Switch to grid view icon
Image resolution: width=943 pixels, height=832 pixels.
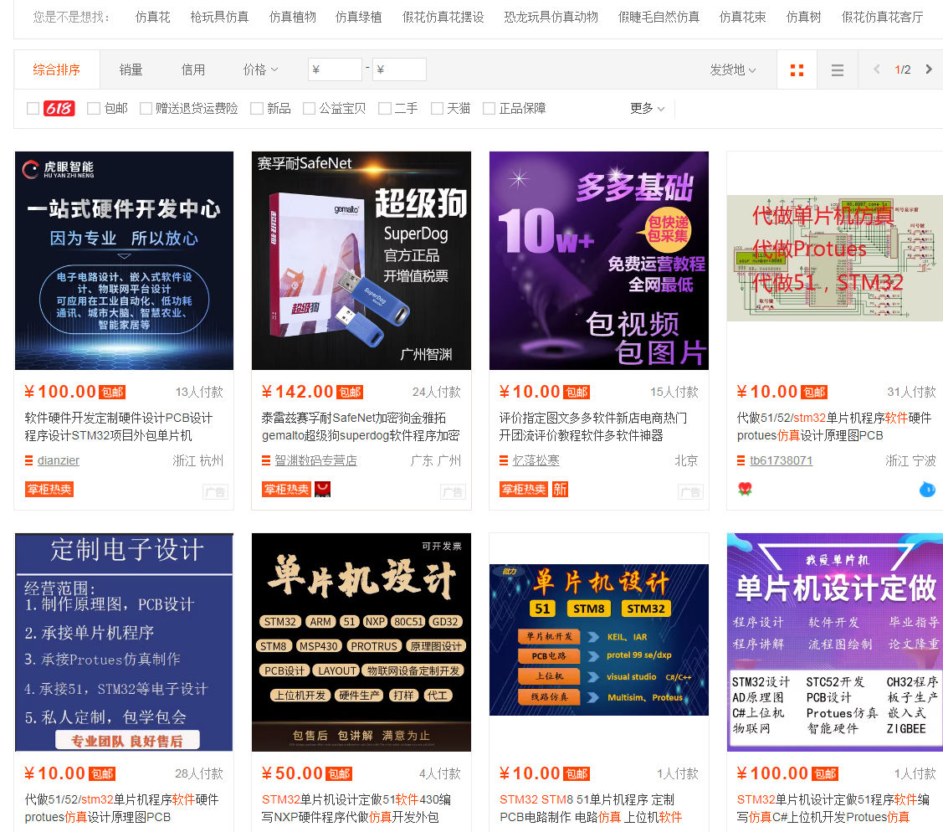click(797, 70)
